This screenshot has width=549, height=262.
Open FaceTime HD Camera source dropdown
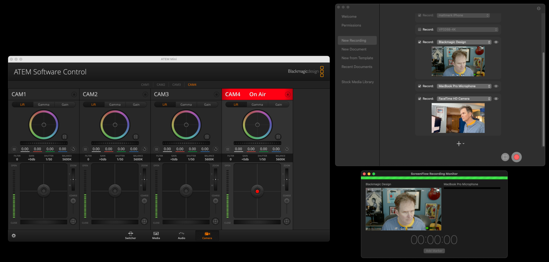point(464,98)
